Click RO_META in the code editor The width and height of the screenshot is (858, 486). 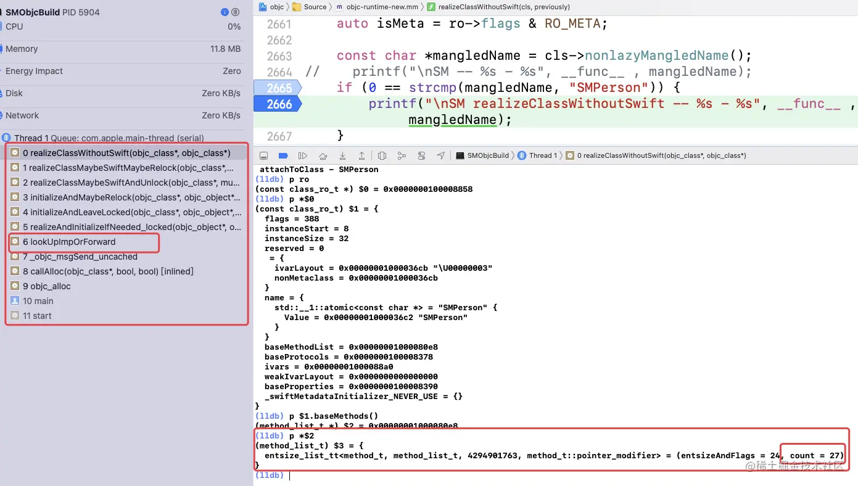point(572,24)
